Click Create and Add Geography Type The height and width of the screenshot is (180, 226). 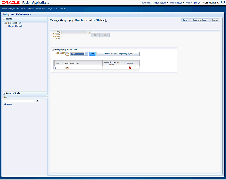[x=118, y=54]
